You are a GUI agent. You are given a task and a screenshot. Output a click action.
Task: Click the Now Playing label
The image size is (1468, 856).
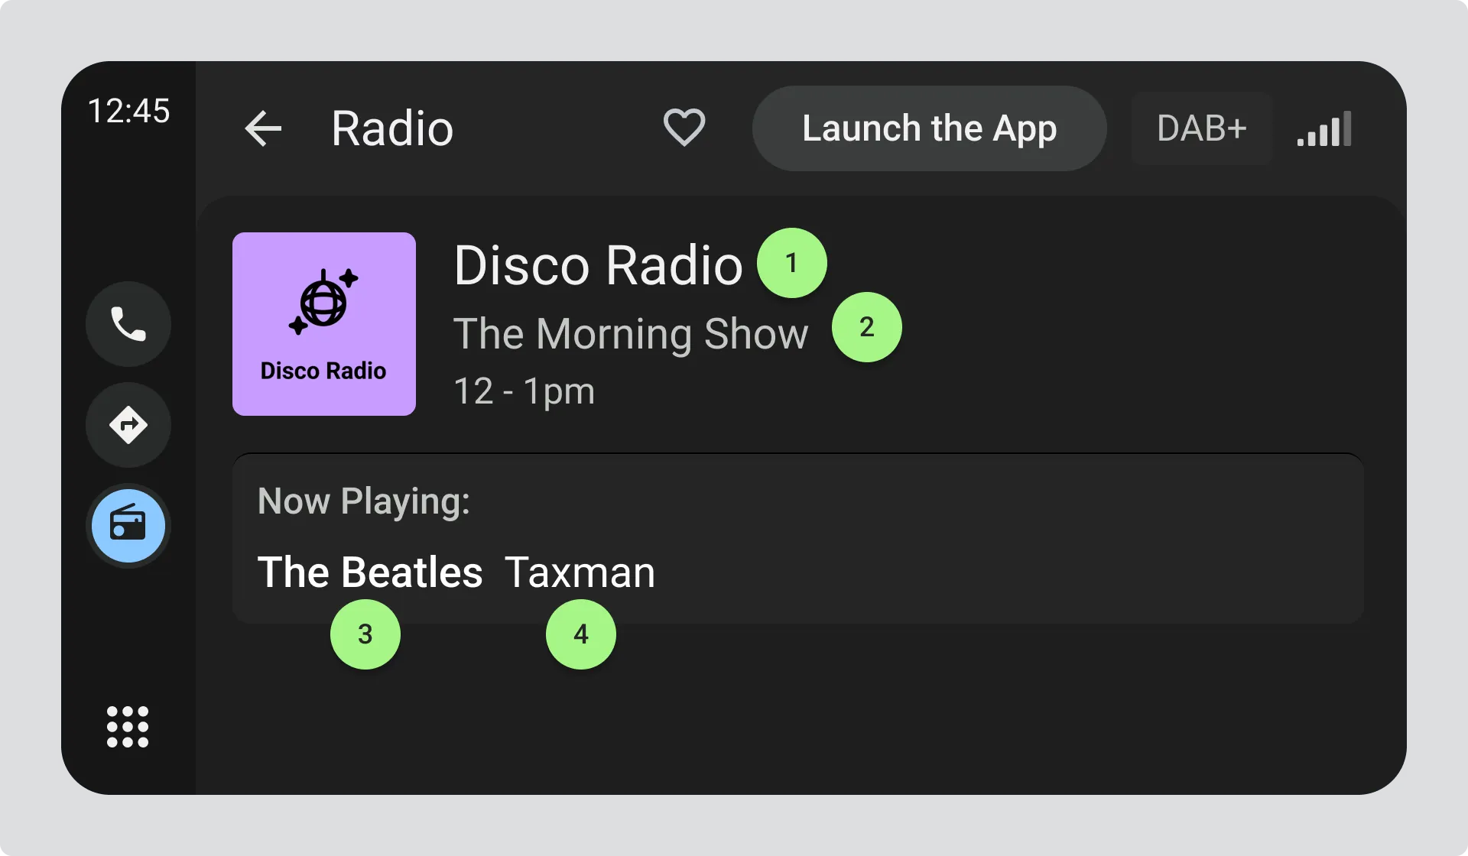pyautogui.click(x=364, y=501)
